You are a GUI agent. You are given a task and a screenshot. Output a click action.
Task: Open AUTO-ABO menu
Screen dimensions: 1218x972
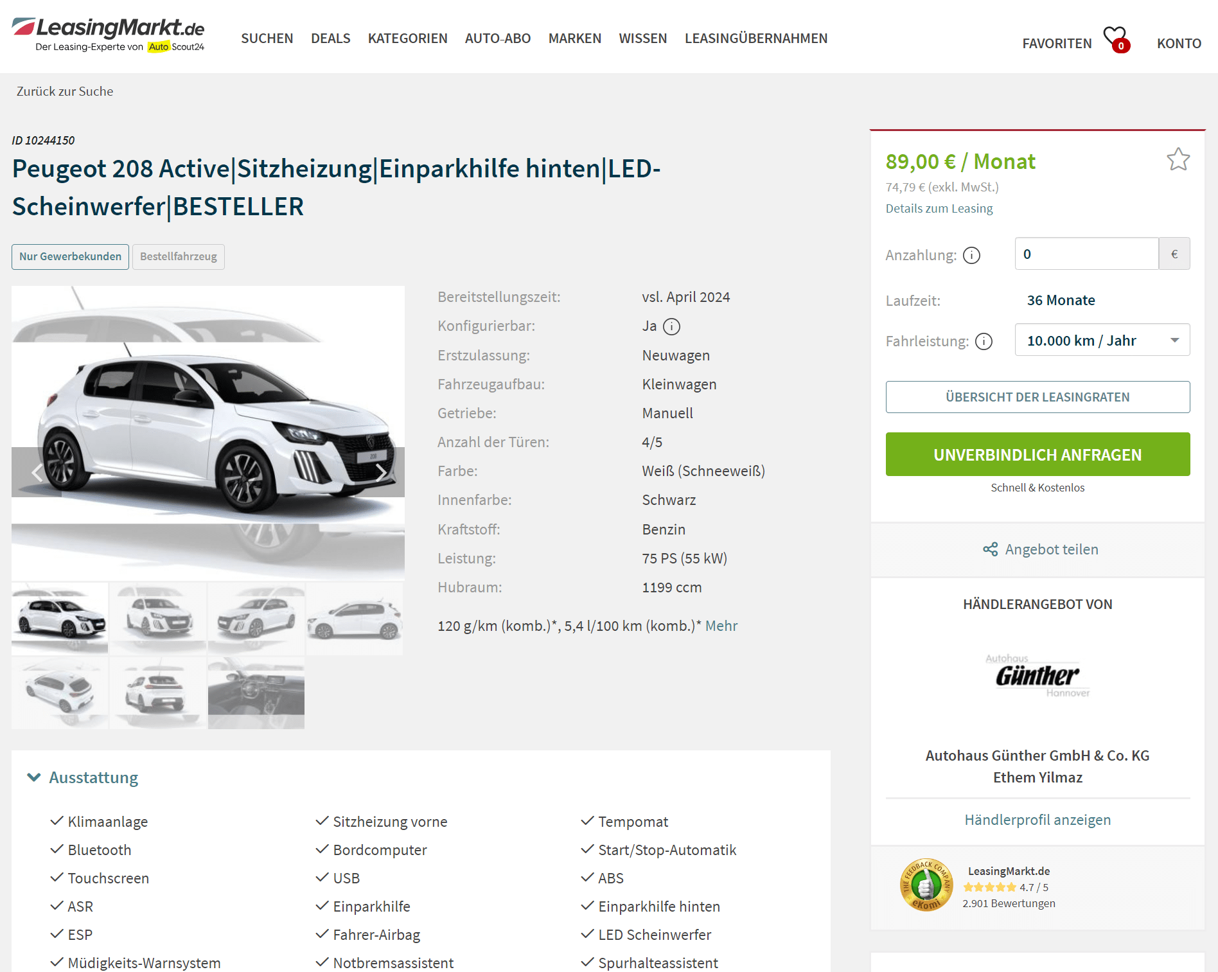pyautogui.click(x=498, y=39)
